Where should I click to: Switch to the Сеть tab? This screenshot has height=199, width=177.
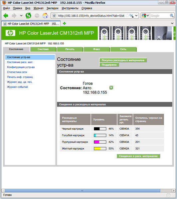(x=123, y=49)
